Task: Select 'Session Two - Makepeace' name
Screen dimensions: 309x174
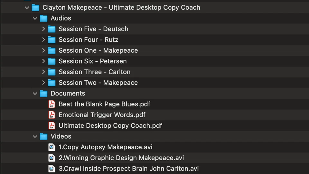Action: click(x=98, y=83)
